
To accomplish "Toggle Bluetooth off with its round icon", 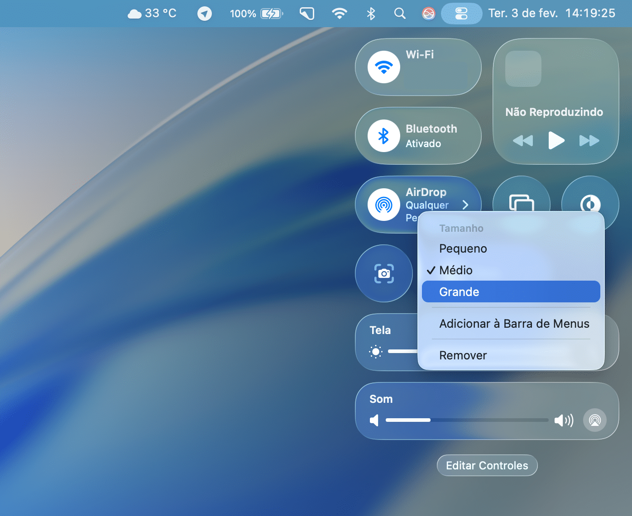I will [383, 136].
